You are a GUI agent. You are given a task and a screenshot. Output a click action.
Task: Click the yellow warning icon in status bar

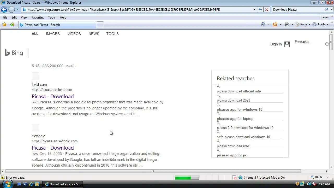point(3,178)
